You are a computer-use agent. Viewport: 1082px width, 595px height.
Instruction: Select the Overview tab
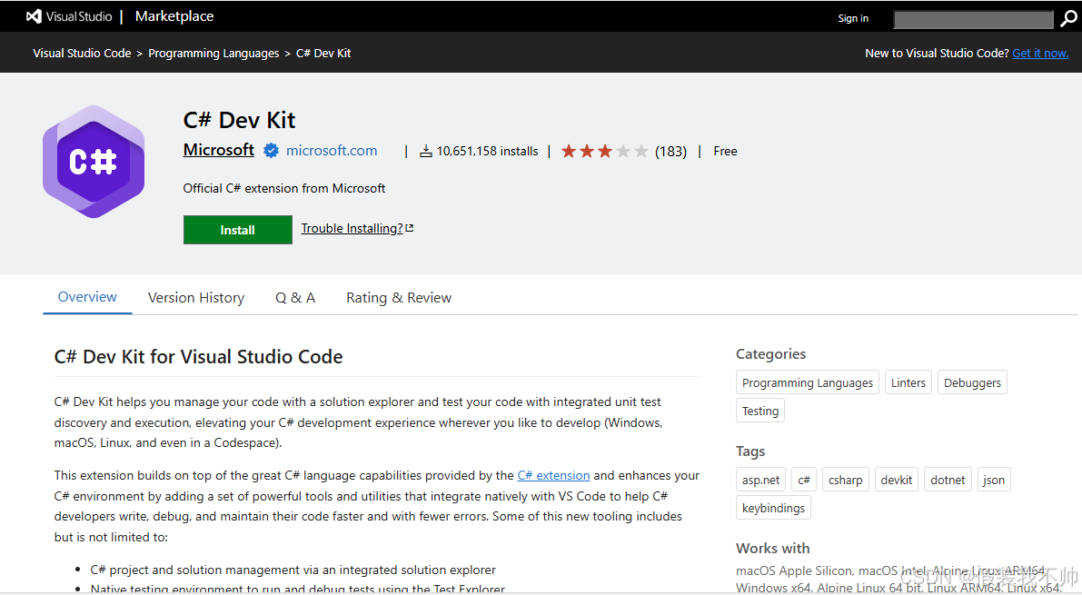click(x=87, y=297)
